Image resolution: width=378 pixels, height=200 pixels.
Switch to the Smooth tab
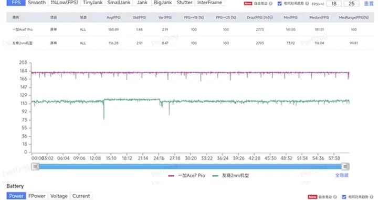tap(37, 3)
